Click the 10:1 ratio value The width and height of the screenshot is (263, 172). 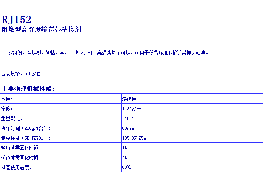129,118
